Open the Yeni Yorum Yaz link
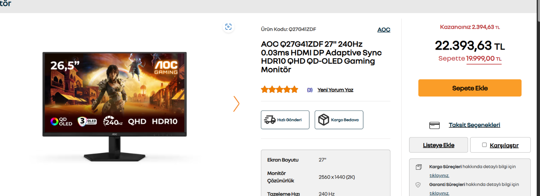The width and height of the screenshot is (540, 196). 335,90
